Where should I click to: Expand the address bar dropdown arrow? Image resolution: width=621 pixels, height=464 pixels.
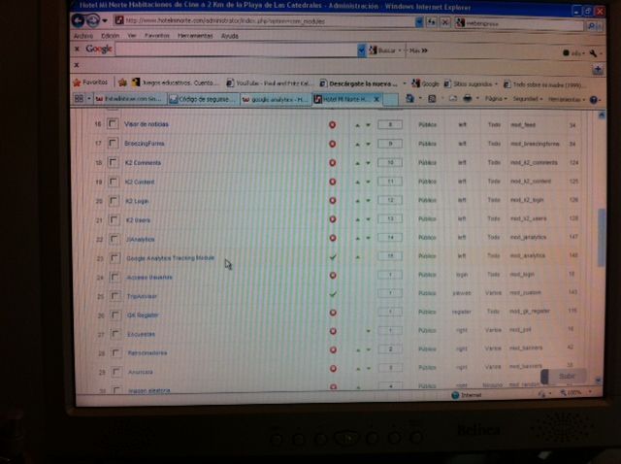pyautogui.click(x=419, y=22)
